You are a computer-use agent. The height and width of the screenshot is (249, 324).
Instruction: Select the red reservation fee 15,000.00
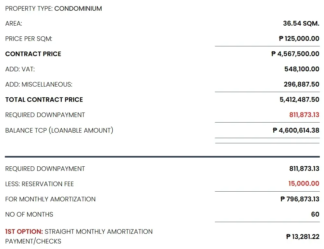(x=304, y=184)
